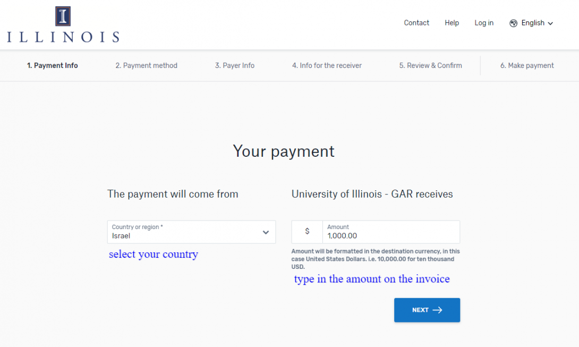This screenshot has width=579, height=347.
Task: Click the globe language icon
Action: coord(513,23)
